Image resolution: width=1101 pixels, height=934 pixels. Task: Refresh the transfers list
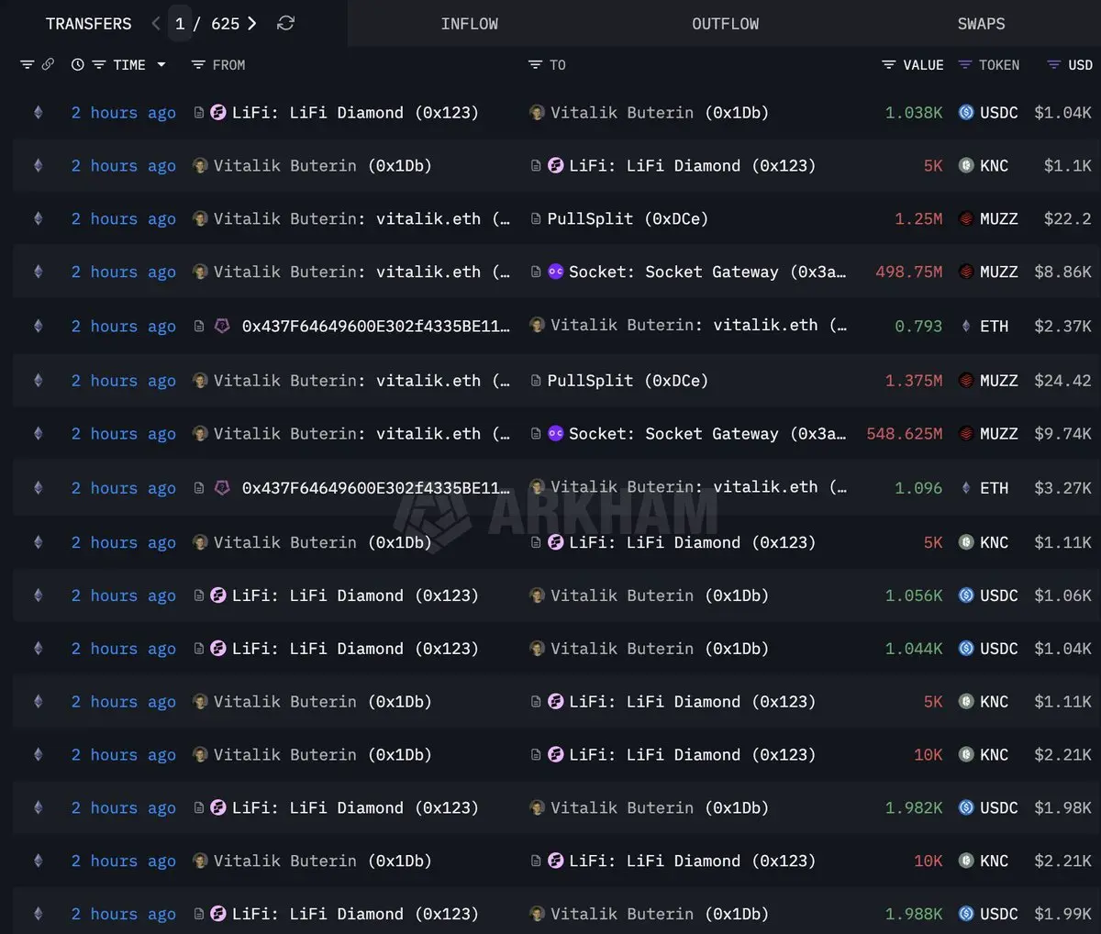(x=285, y=23)
